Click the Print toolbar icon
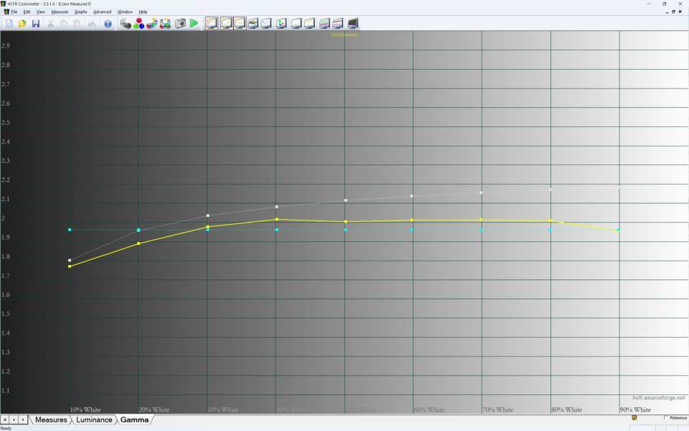The width and height of the screenshot is (689, 431). click(x=92, y=23)
